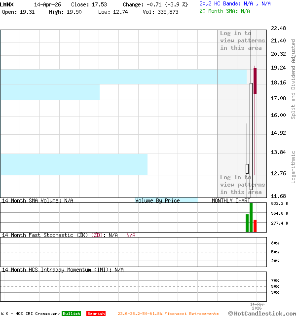296x316 pixels.
Task: Click the small white candlestick near 12.76
Action: tap(247, 168)
